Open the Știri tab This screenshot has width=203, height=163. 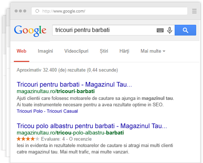pos(104,51)
